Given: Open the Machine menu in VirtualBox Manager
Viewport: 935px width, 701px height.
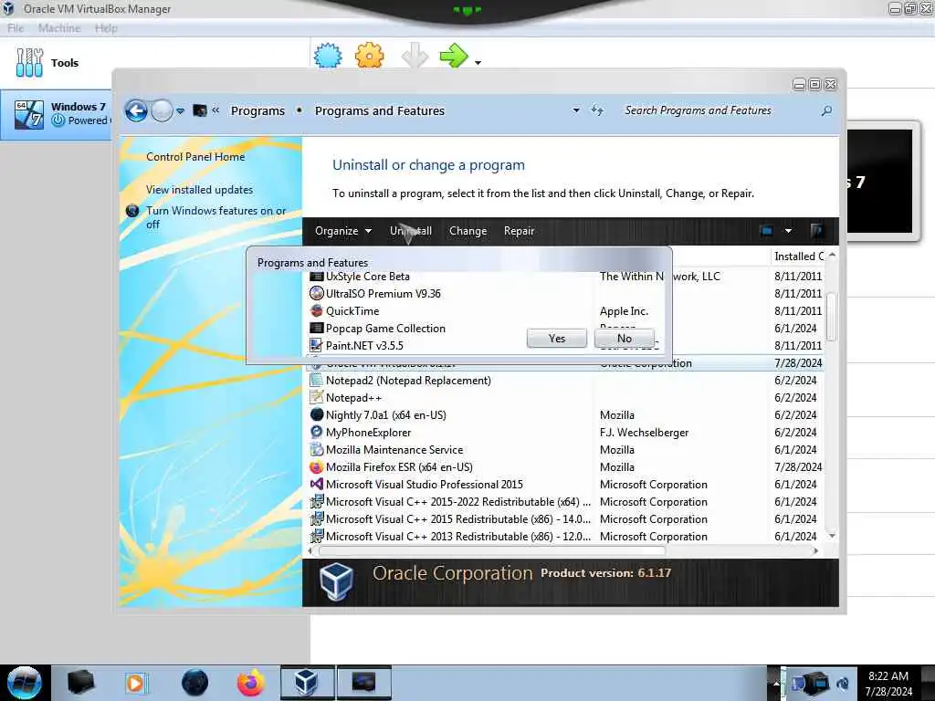Looking at the screenshot, I should pos(59,28).
